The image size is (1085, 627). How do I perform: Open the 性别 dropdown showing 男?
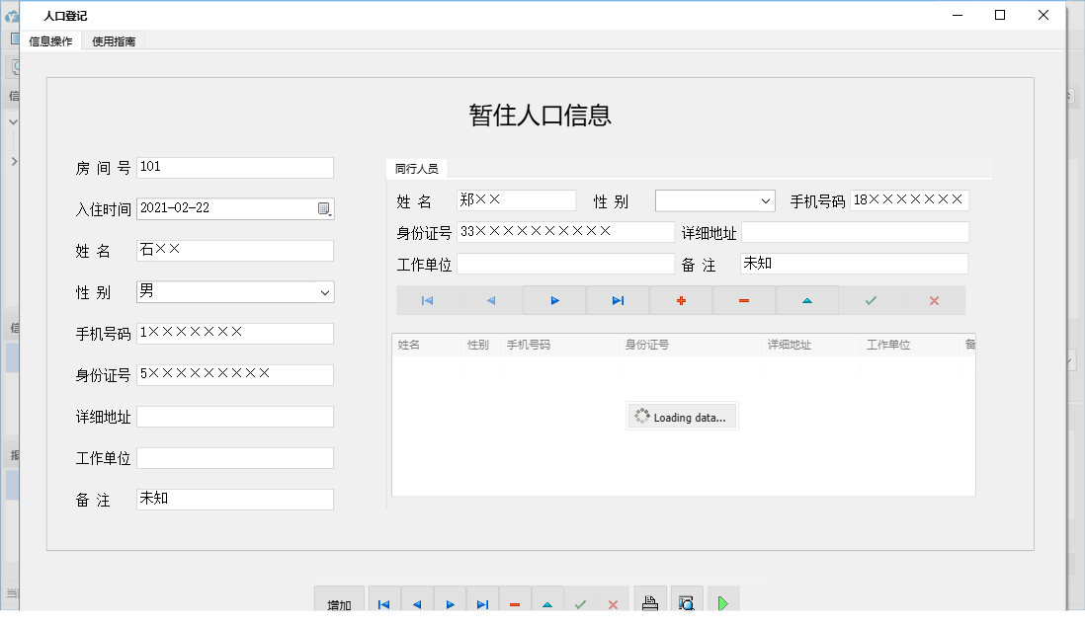click(x=234, y=291)
